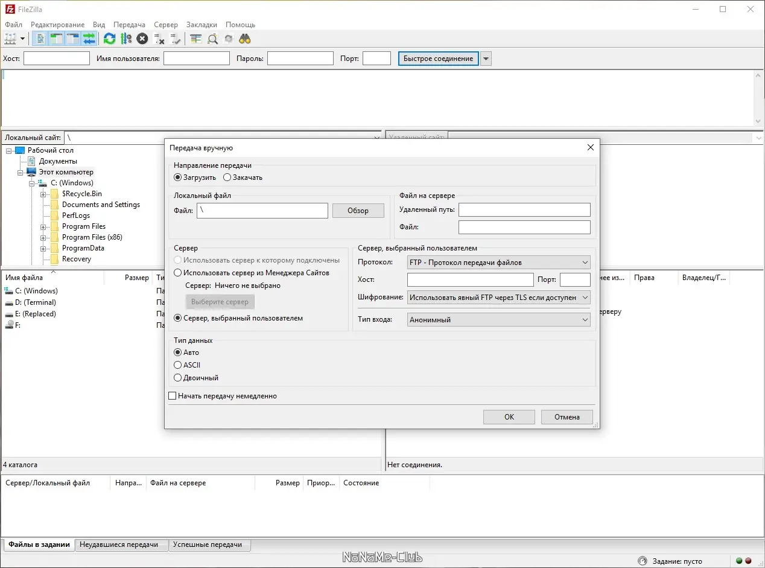The height and width of the screenshot is (568, 765).
Task: Expand the Program Files (x86) folder
Action: click(43, 237)
